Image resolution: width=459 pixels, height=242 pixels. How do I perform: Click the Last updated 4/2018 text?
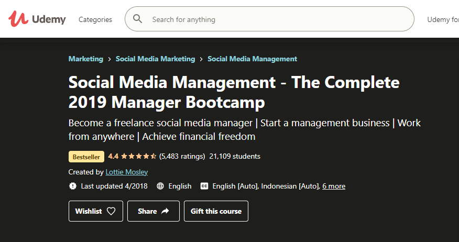(x=114, y=186)
